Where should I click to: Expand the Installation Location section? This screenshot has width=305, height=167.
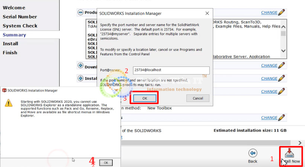pyautogui.click(x=80, y=78)
